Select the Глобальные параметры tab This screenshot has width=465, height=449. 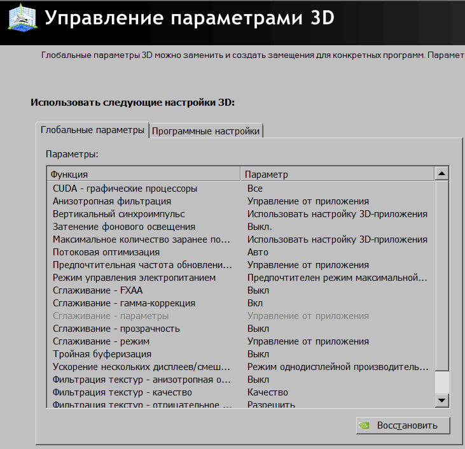[93, 129]
